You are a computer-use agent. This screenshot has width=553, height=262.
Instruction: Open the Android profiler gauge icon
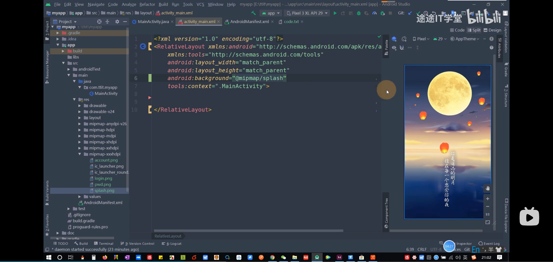pos(374,13)
